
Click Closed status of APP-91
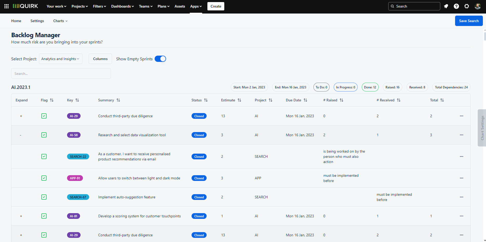click(199, 178)
